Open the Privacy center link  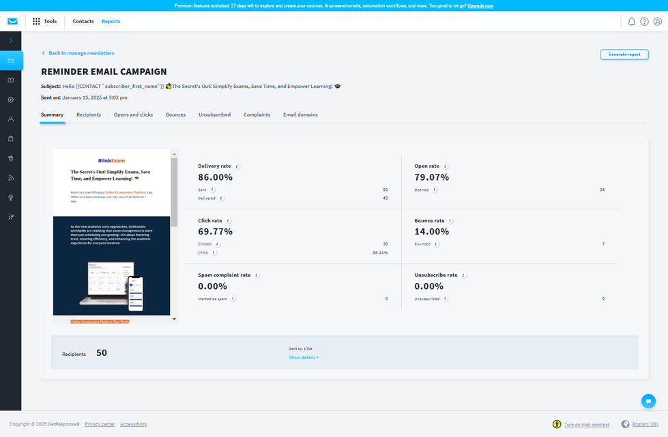(100, 424)
